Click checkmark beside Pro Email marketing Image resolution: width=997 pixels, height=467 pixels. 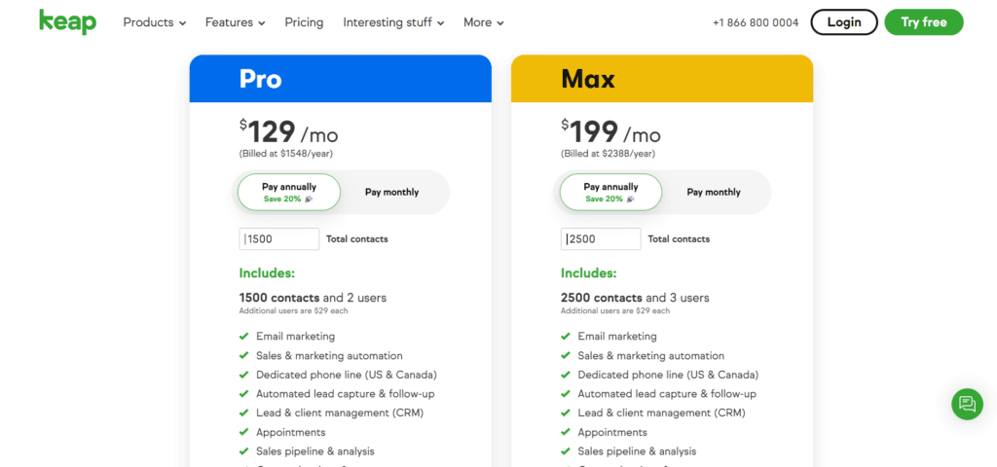243,336
